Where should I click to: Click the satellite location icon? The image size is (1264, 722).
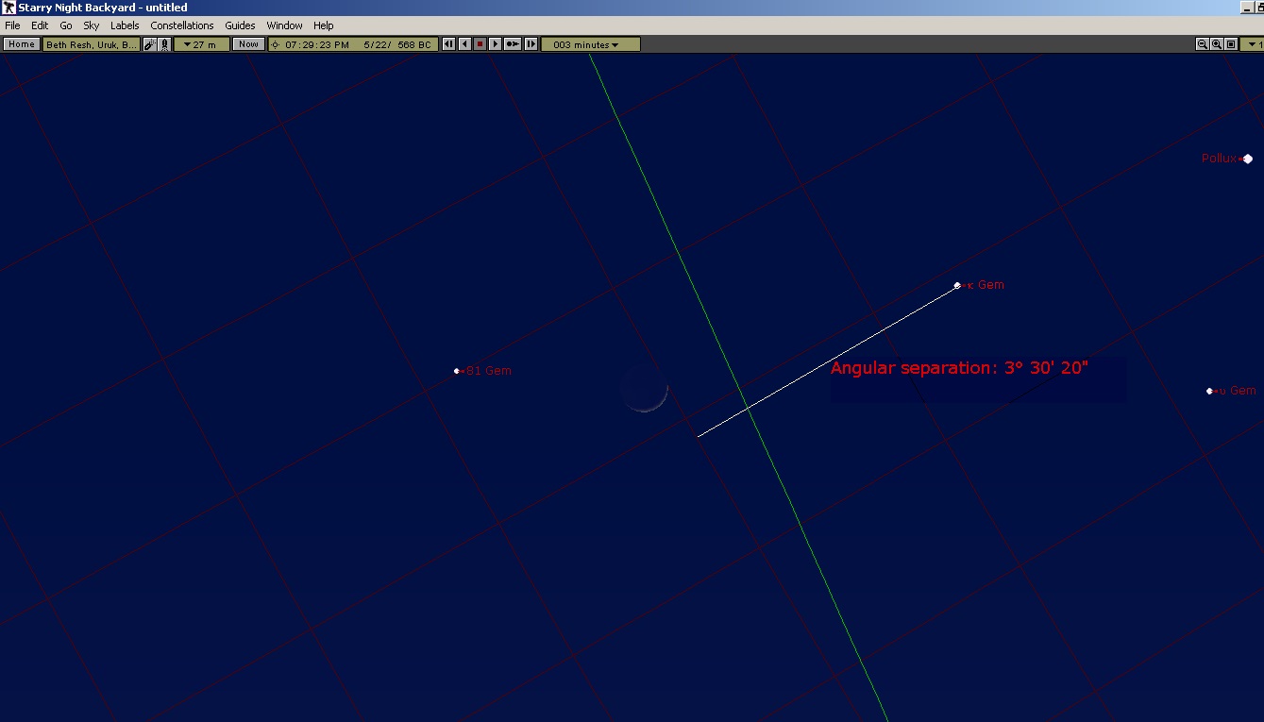pos(150,44)
